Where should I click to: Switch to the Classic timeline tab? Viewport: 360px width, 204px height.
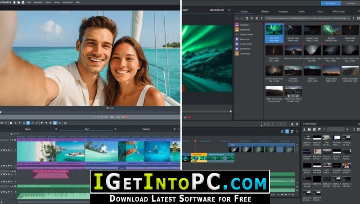tap(28, 129)
